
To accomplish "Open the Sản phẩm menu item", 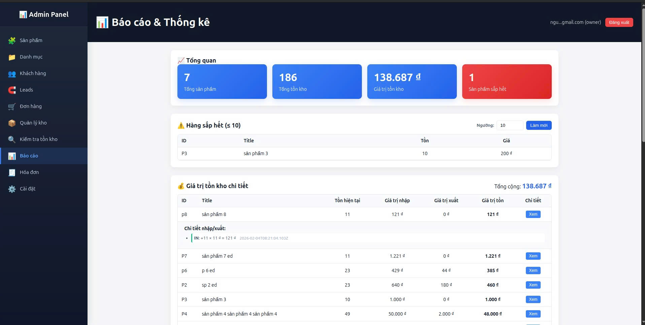I will [x=31, y=40].
